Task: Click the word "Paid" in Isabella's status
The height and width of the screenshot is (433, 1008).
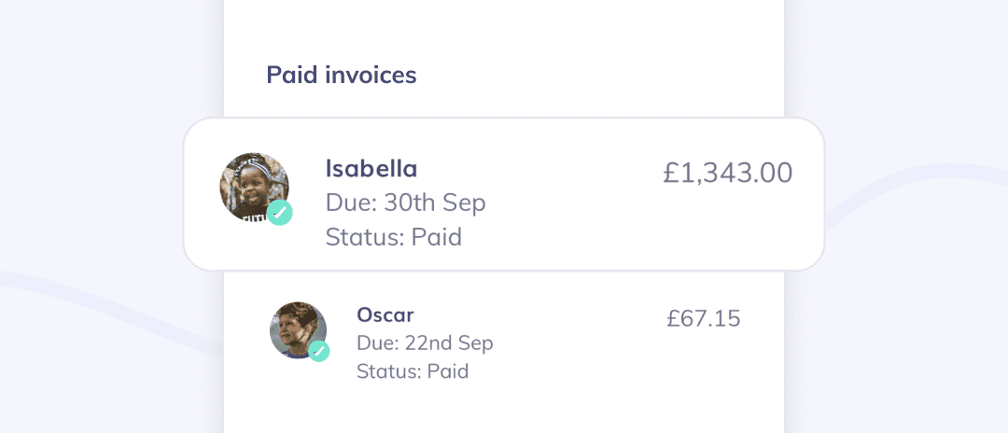Action: (x=437, y=237)
